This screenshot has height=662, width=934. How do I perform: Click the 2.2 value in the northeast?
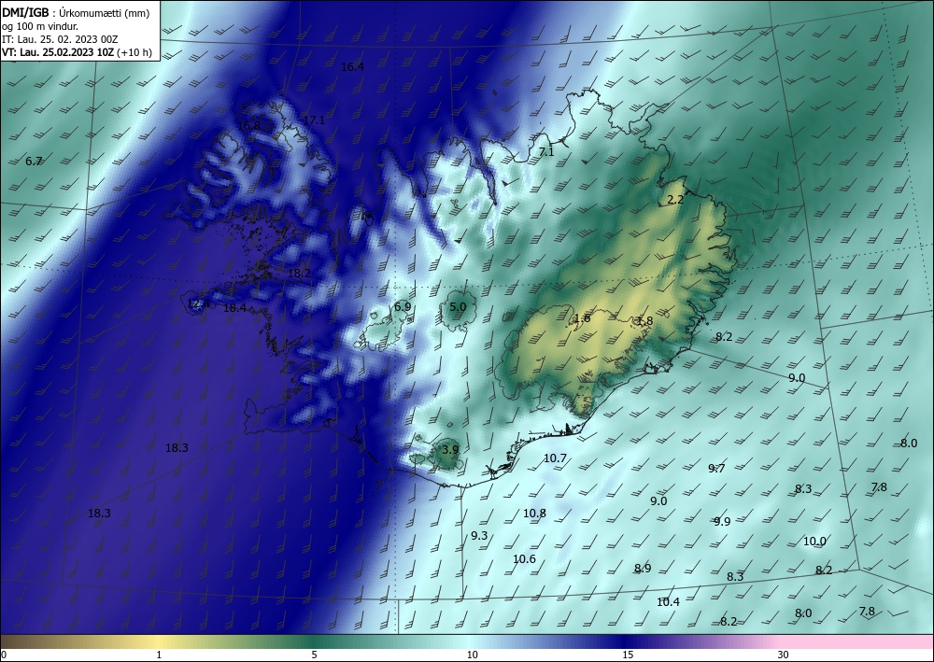[675, 200]
